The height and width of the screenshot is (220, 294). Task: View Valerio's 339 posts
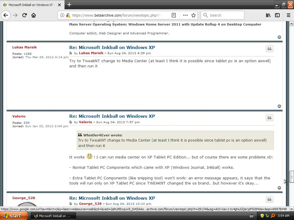tap(26, 123)
